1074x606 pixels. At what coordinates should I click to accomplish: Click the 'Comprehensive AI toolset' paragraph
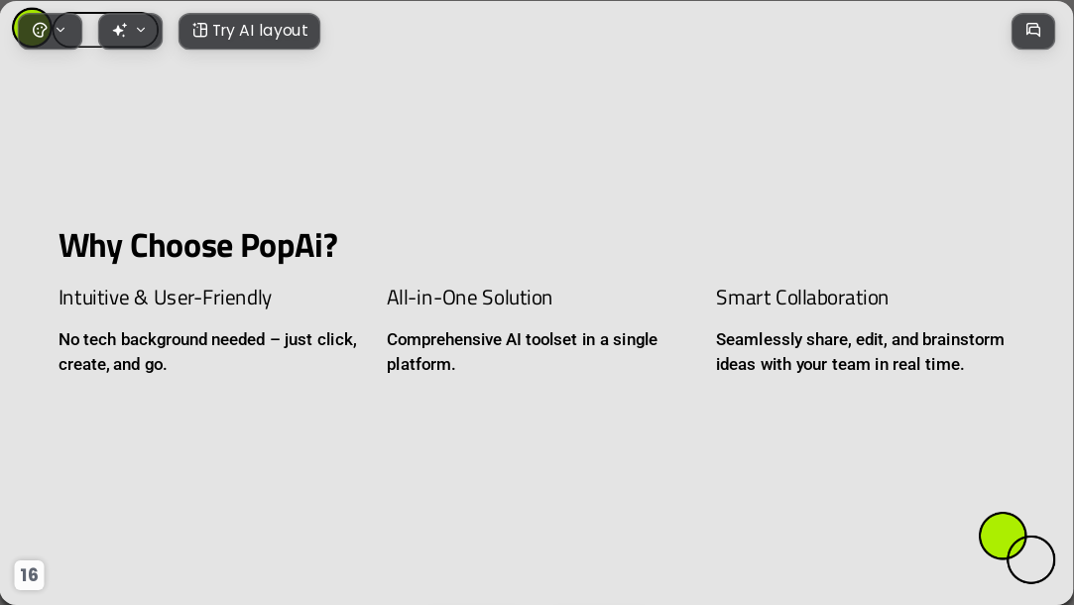tap(522, 352)
